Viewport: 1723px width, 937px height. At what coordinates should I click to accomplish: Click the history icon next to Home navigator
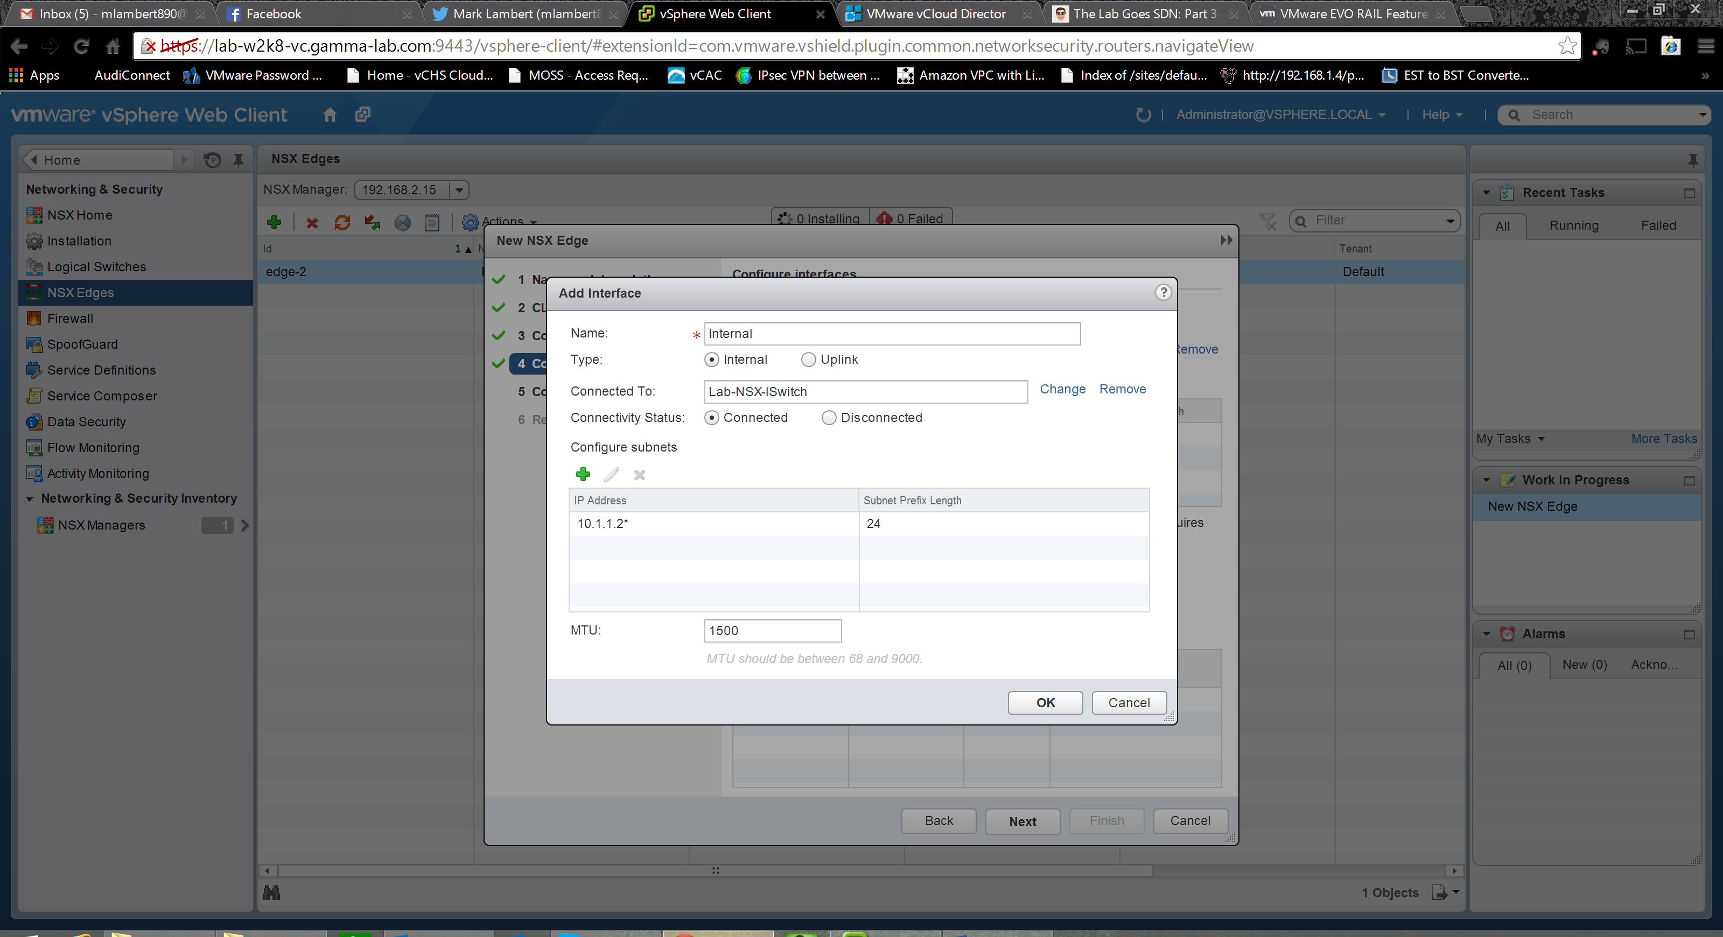tap(212, 160)
